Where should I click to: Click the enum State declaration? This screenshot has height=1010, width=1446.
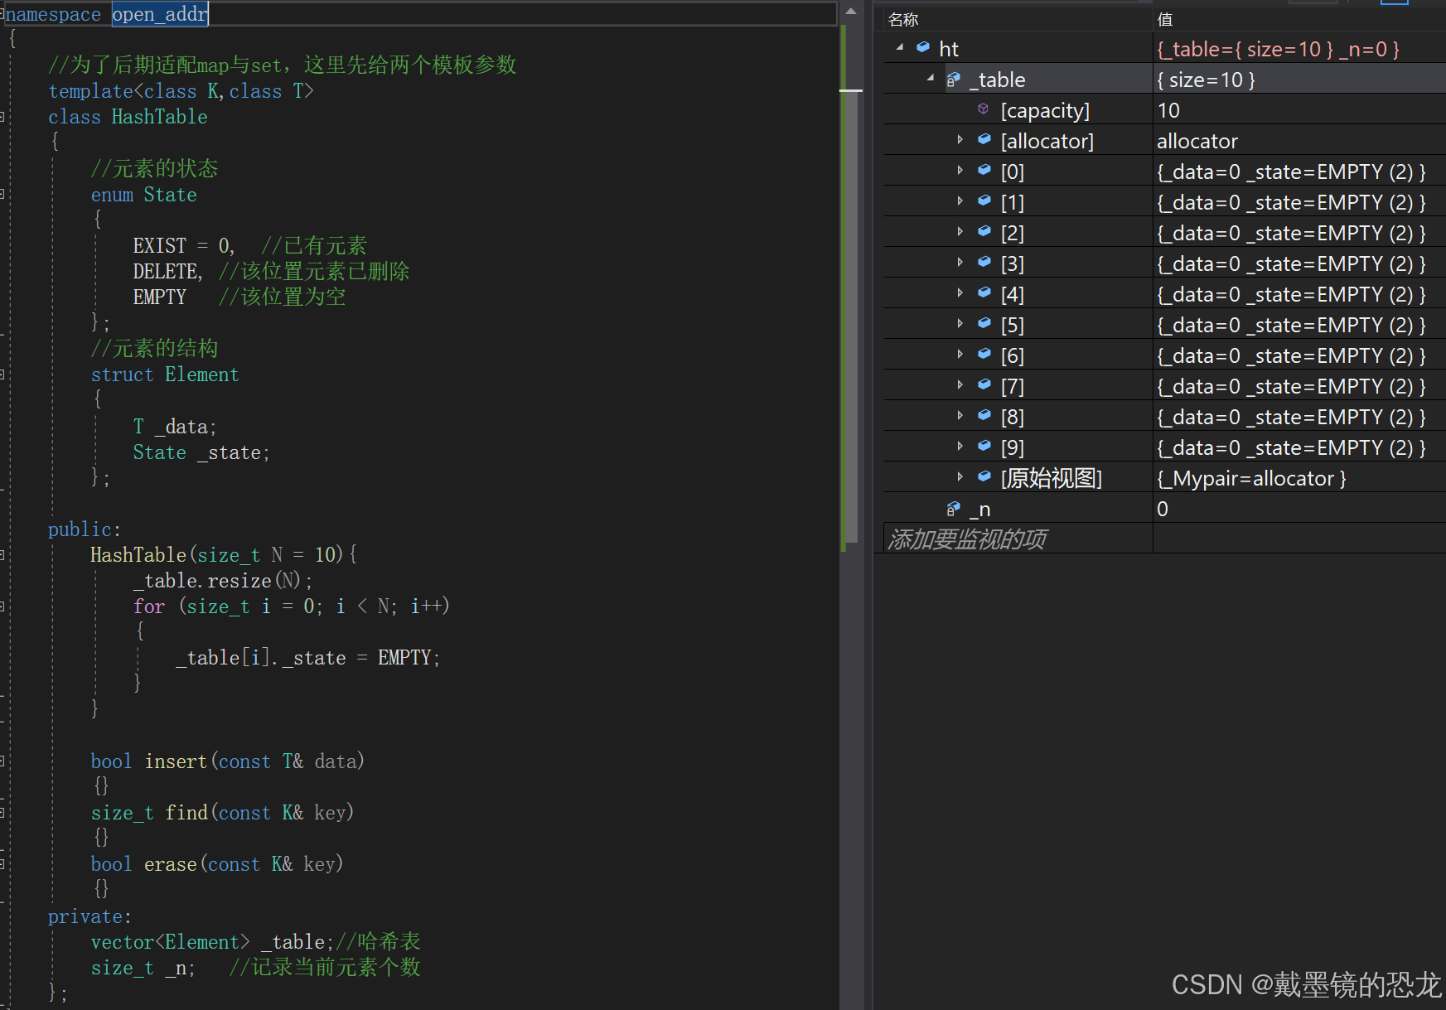tap(143, 195)
